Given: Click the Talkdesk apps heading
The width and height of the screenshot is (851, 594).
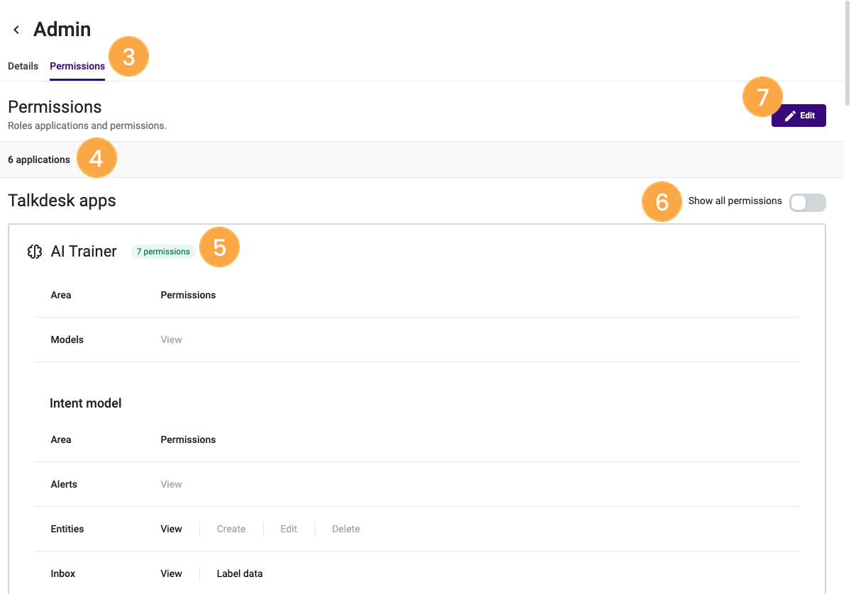Looking at the screenshot, I should click(62, 201).
